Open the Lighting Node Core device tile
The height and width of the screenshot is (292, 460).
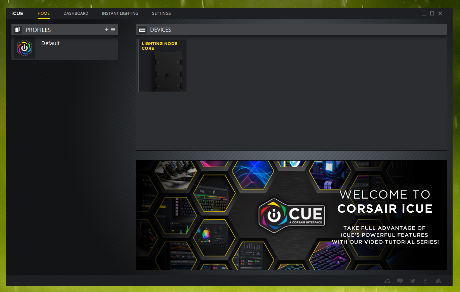[x=163, y=66]
